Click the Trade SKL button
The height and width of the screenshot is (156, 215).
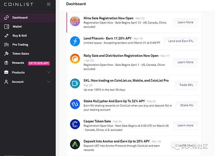click(186, 85)
